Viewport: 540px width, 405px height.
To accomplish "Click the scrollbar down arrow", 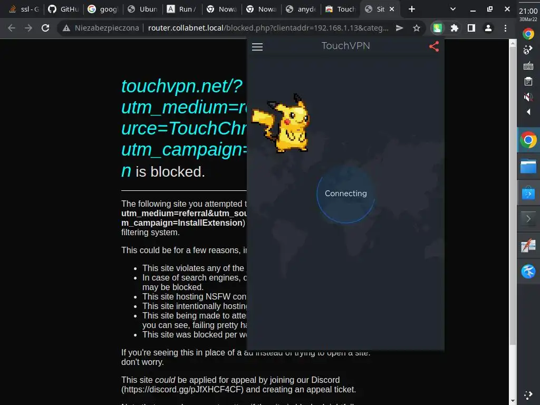I will pos(513,401).
